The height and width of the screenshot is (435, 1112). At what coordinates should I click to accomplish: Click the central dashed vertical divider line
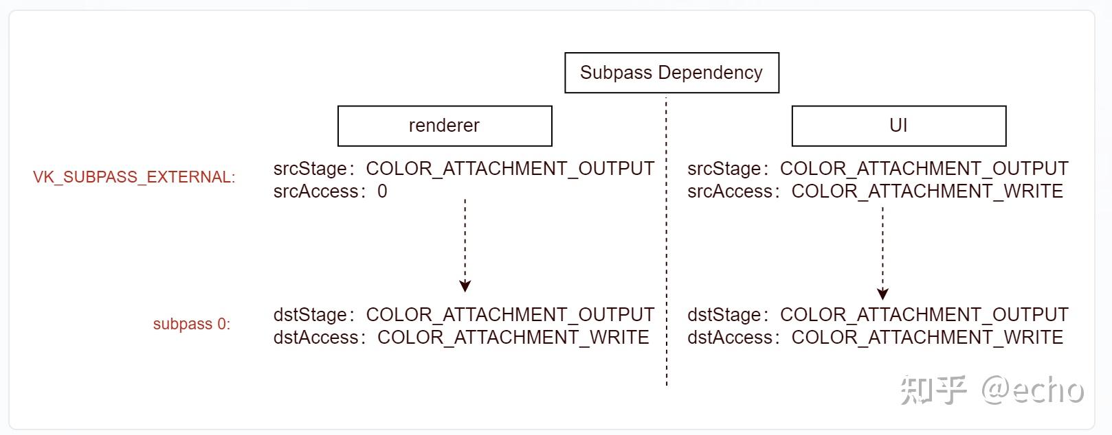[667, 261]
